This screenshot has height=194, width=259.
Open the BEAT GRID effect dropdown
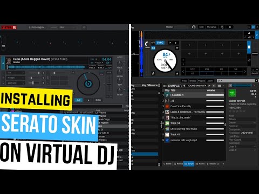coord(16,83)
